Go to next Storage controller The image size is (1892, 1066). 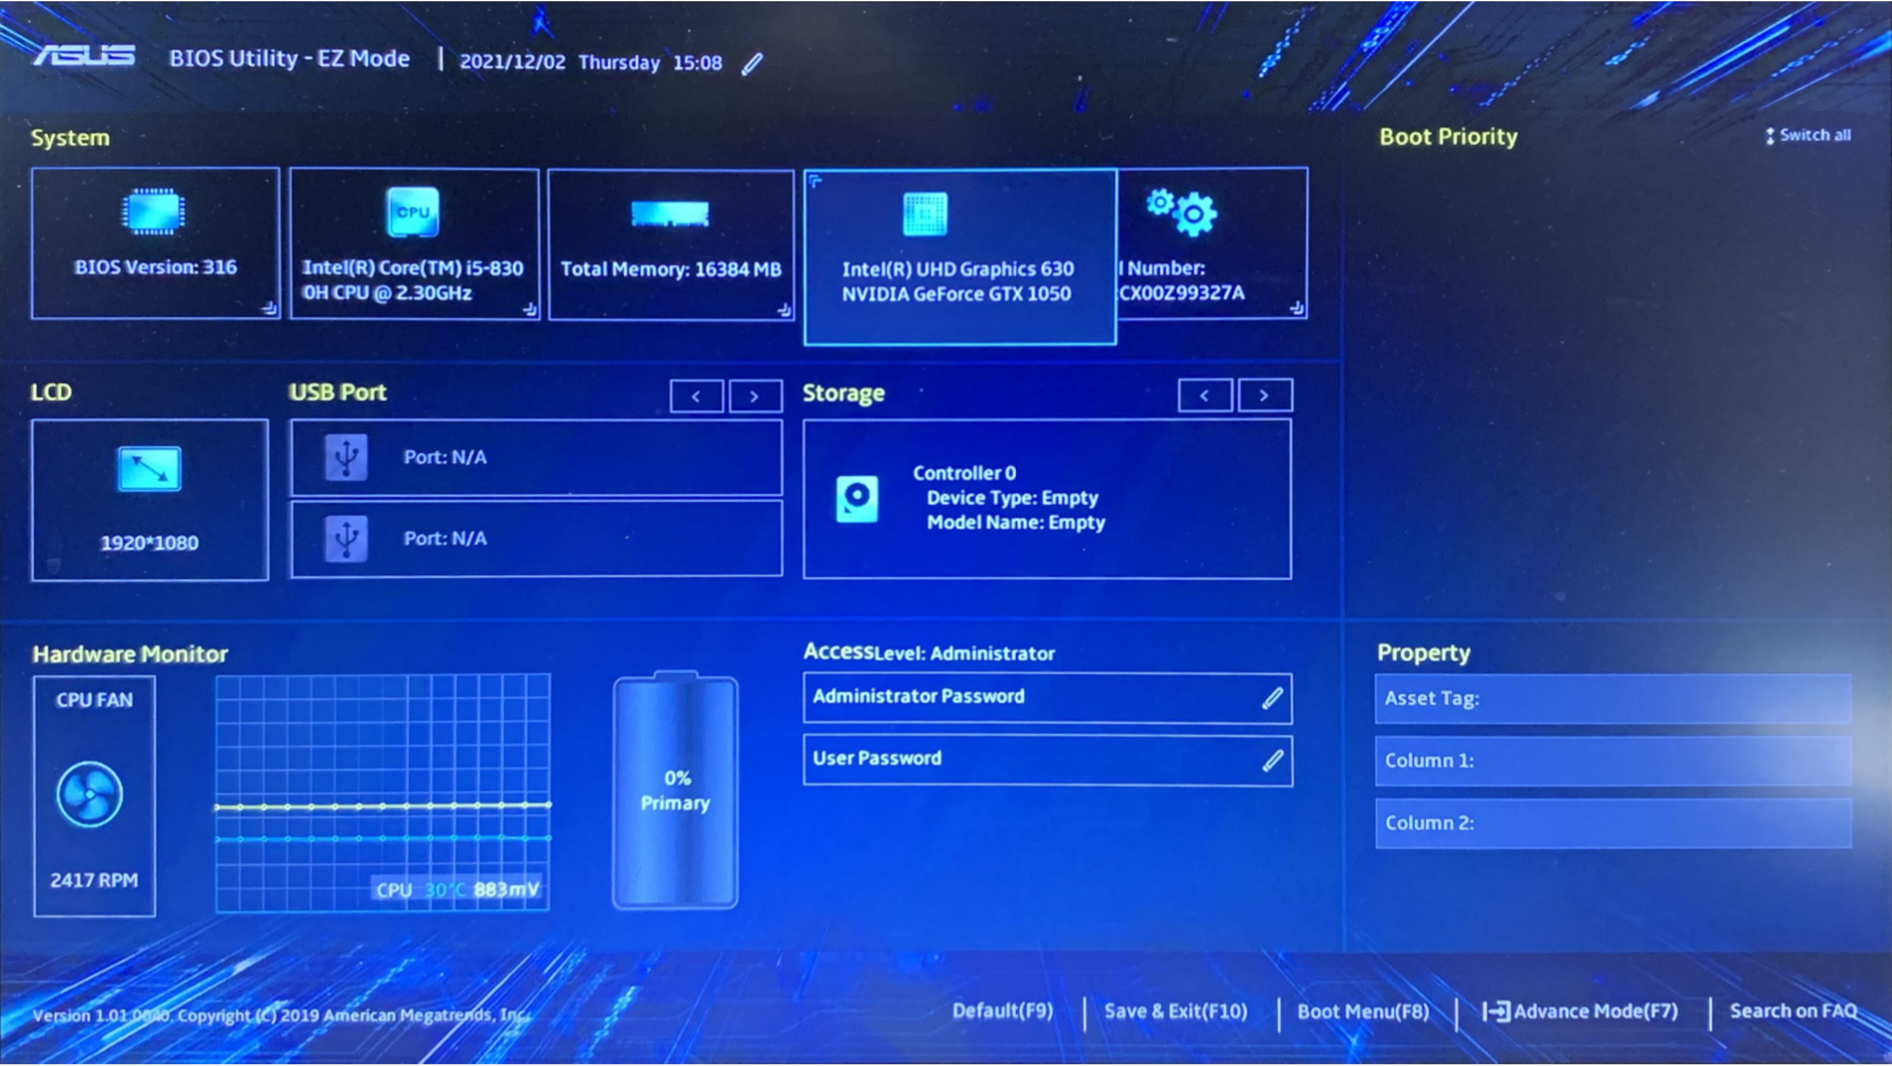(x=1265, y=396)
